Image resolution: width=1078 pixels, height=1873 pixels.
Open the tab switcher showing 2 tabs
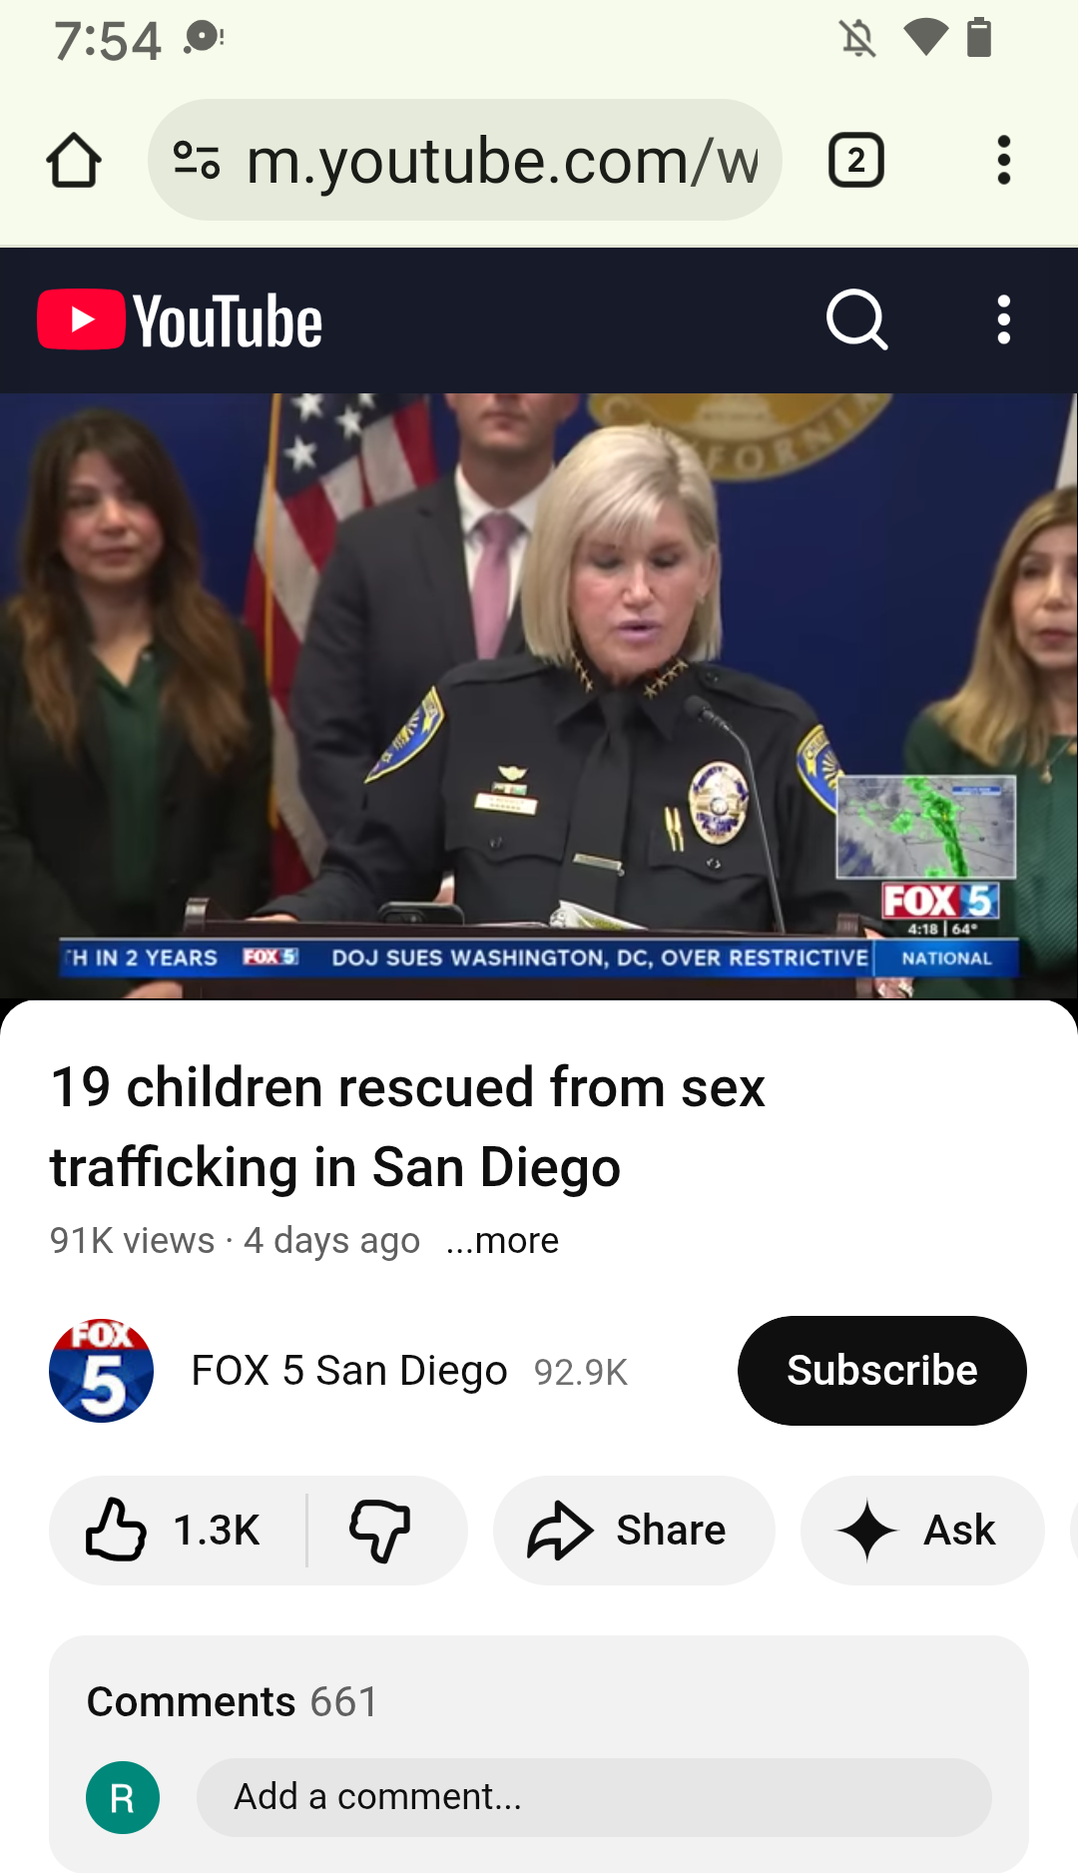[856, 160]
